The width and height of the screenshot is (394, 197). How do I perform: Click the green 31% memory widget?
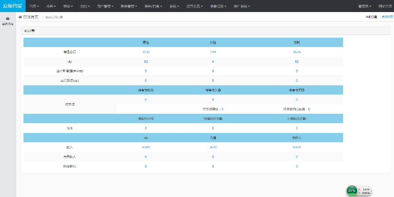click(x=352, y=191)
